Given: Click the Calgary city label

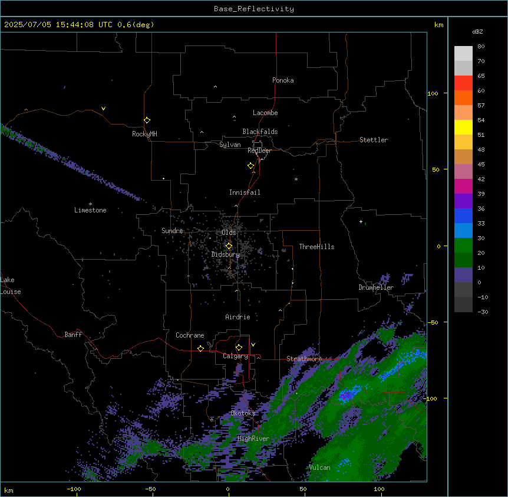Looking at the screenshot, I should (x=235, y=356).
